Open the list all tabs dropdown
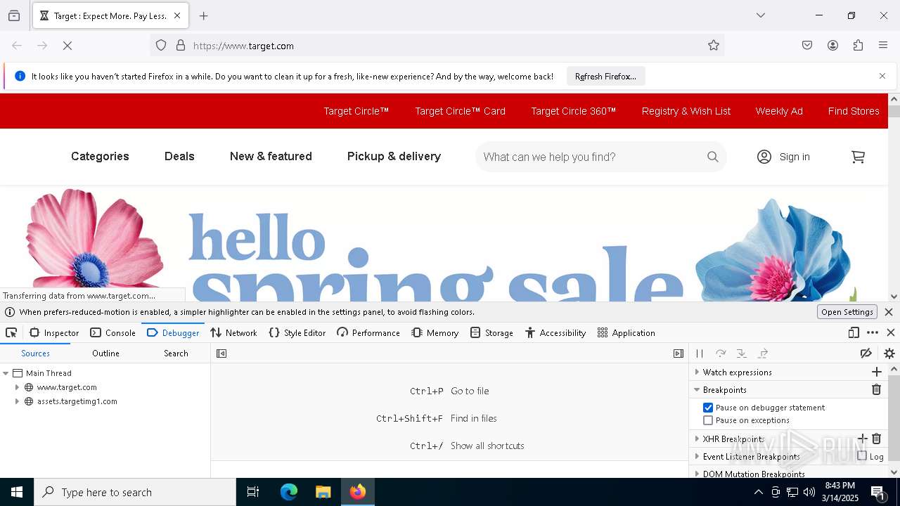The image size is (900, 506). (x=761, y=15)
